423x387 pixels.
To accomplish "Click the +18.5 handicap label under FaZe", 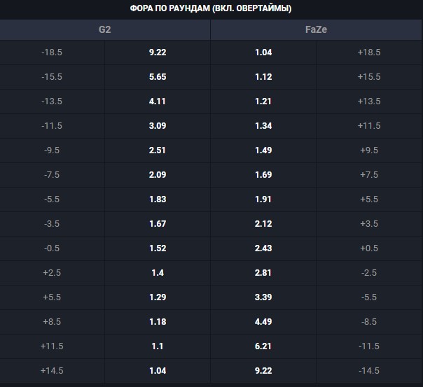I will [369, 52].
